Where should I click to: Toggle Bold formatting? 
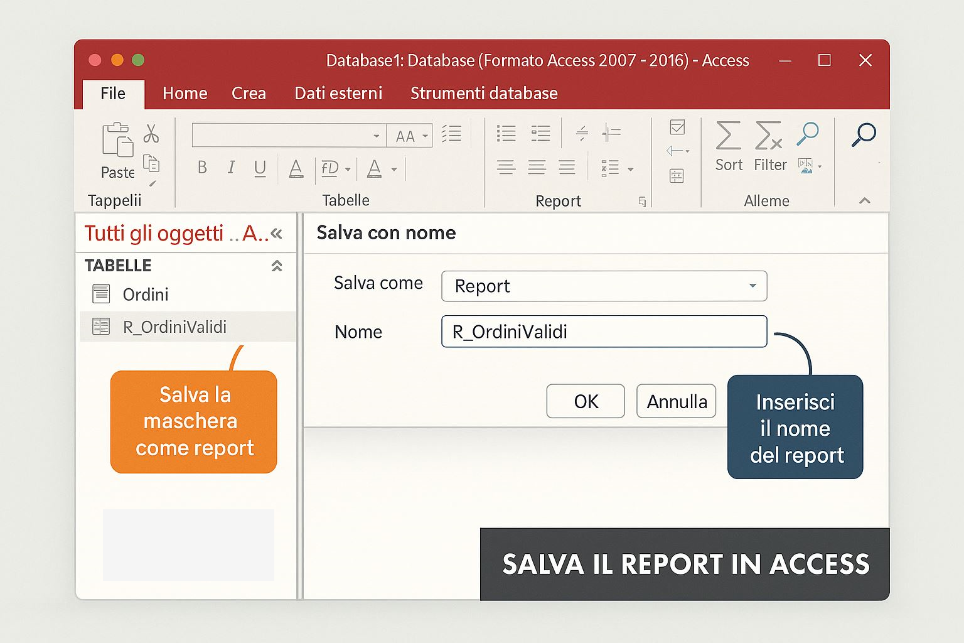point(202,168)
